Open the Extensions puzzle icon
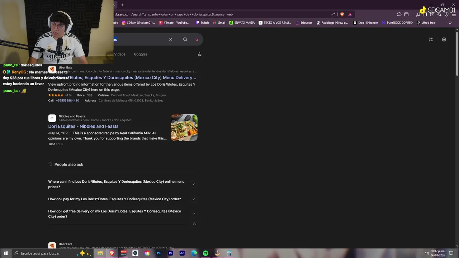The image size is (459, 258). tap(399, 14)
